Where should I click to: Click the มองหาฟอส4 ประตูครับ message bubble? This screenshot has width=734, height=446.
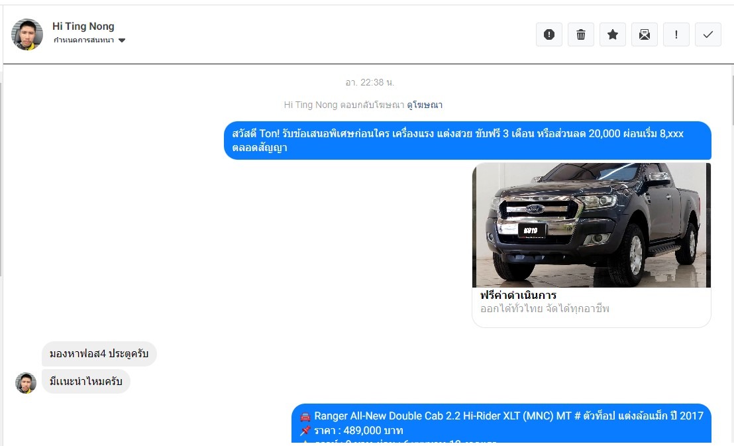pos(99,354)
